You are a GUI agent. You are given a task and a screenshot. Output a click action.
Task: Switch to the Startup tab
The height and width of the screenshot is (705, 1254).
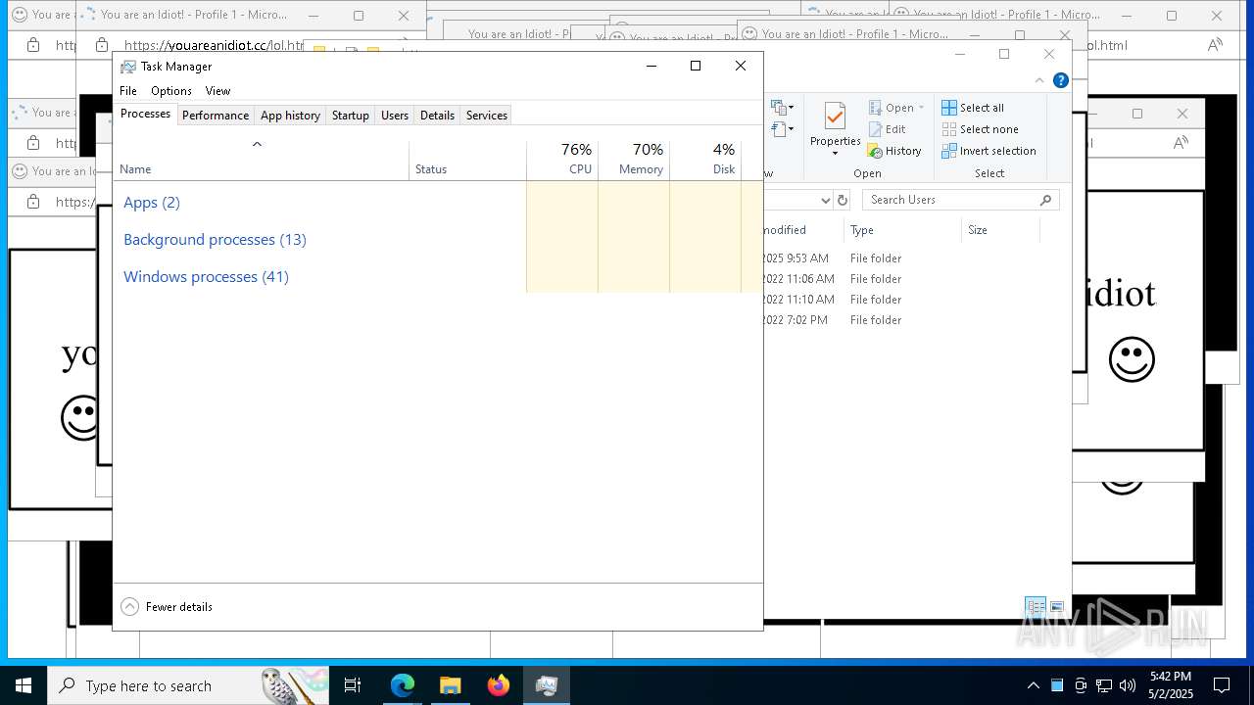pyautogui.click(x=350, y=115)
